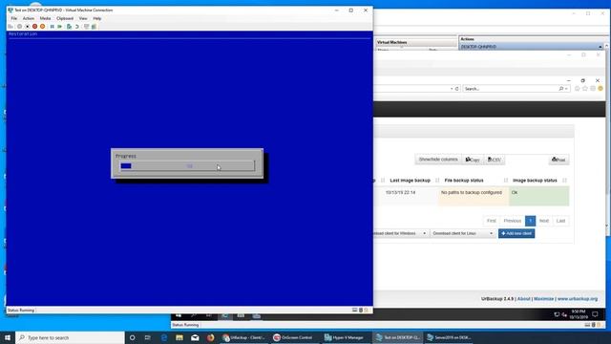Open the Media menu
Image resolution: width=611 pixels, height=344 pixels.
point(45,18)
